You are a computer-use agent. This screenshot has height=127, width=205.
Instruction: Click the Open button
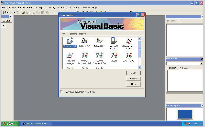click(x=133, y=73)
